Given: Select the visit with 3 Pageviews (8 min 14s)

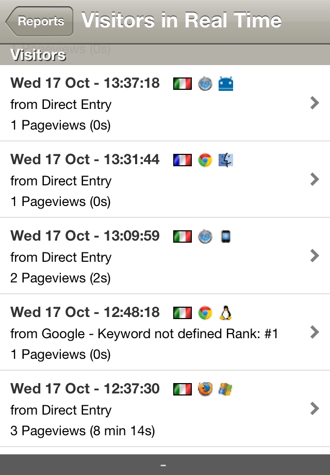Looking at the screenshot, I should tap(165, 408).
